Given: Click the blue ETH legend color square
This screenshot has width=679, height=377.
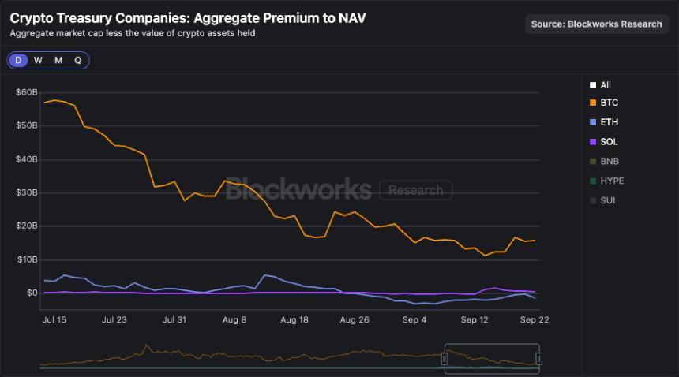Looking at the screenshot, I should click(593, 122).
